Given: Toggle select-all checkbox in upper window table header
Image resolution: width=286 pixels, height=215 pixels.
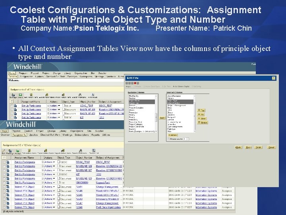Looking at the screenshot, I should coord(12,102).
